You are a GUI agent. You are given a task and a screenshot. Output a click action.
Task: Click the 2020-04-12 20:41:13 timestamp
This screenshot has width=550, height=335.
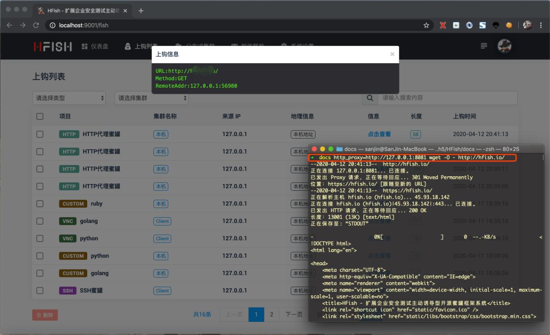click(481, 134)
